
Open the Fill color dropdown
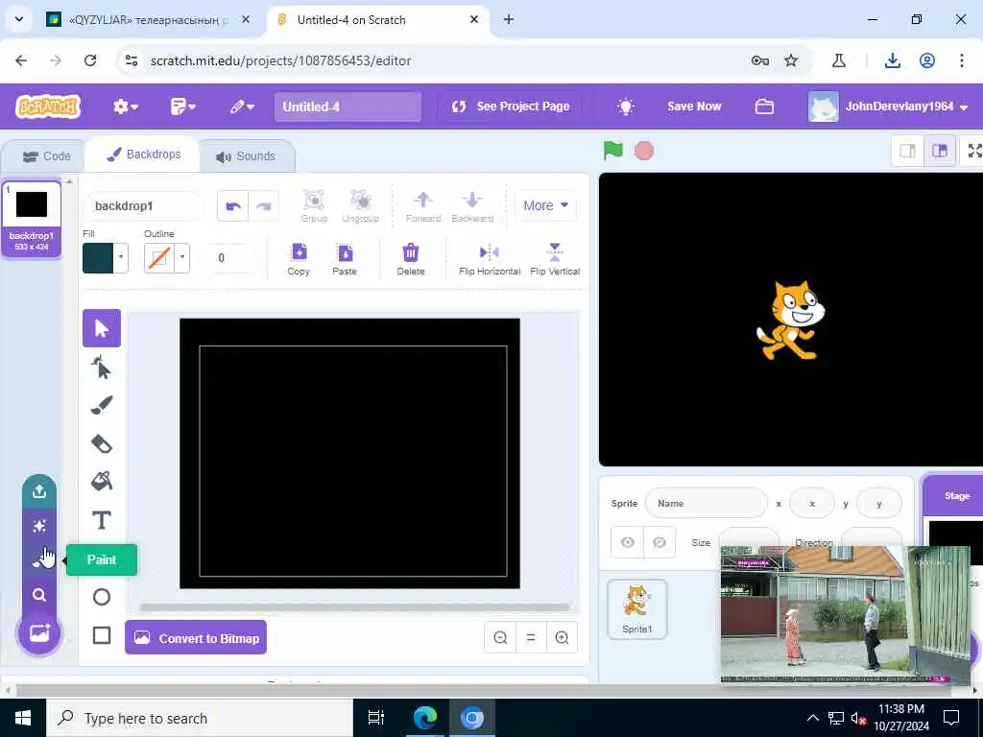tap(121, 257)
